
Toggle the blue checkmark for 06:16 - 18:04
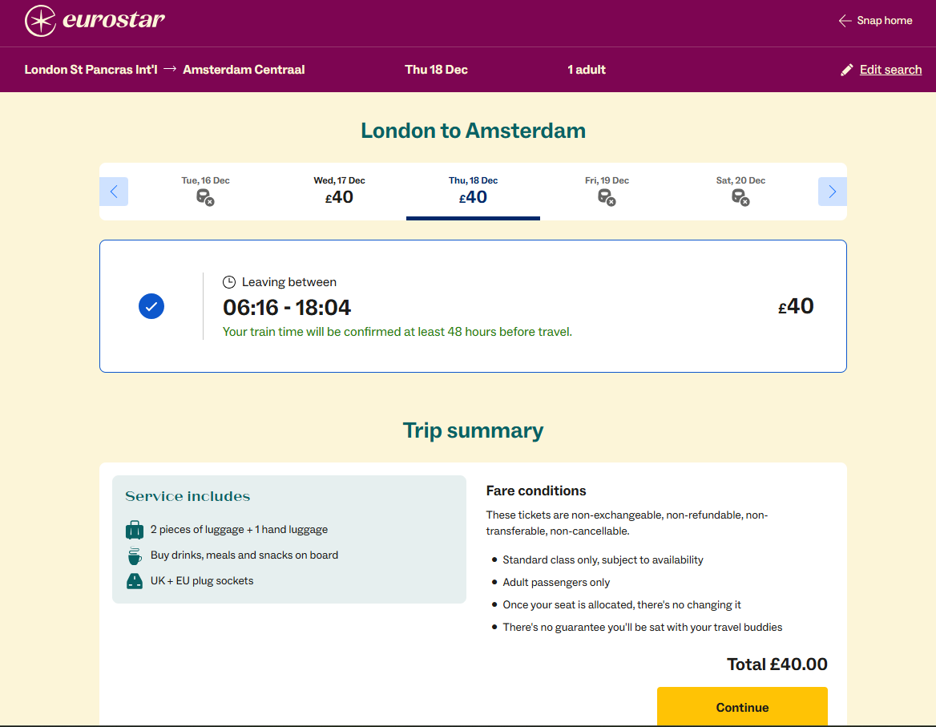tap(151, 306)
